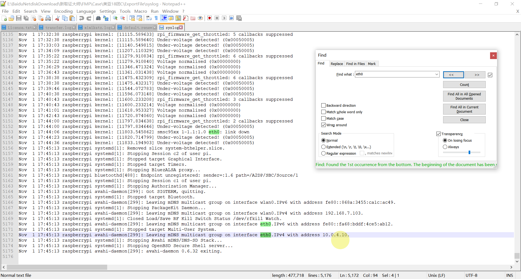Select Normal search mode radio
The height and width of the screenshot is (279, 521).
(x=323, y=140)
